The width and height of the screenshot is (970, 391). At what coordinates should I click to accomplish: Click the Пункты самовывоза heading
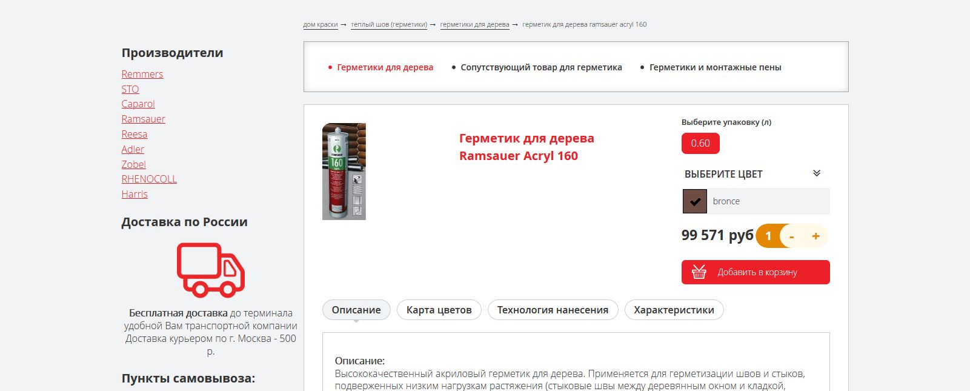[188, 378]
